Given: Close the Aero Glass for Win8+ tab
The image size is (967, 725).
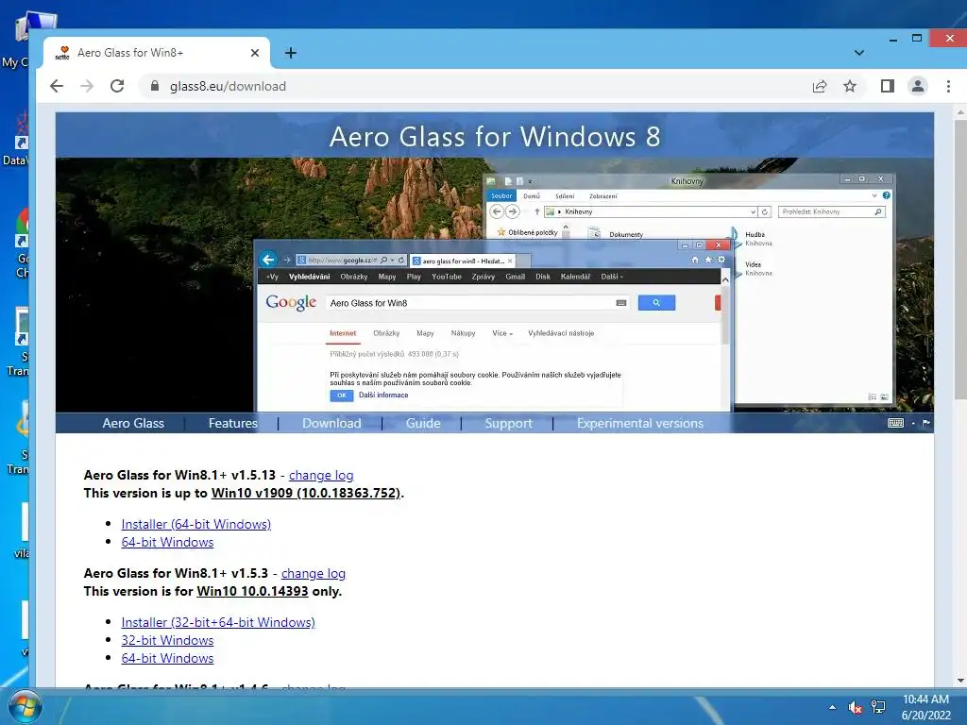Looking at the screenshot, I should click(x=255, y=53).
